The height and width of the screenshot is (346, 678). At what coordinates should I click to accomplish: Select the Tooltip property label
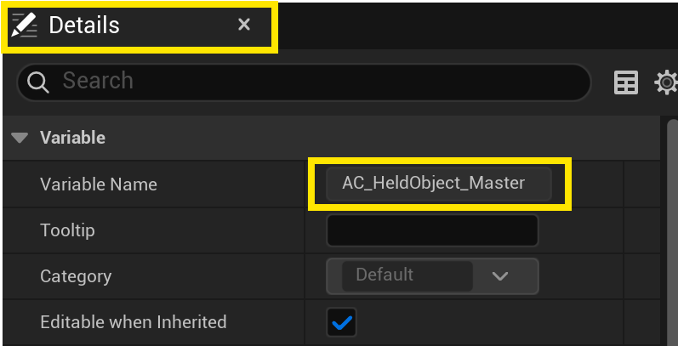point(67,230)
